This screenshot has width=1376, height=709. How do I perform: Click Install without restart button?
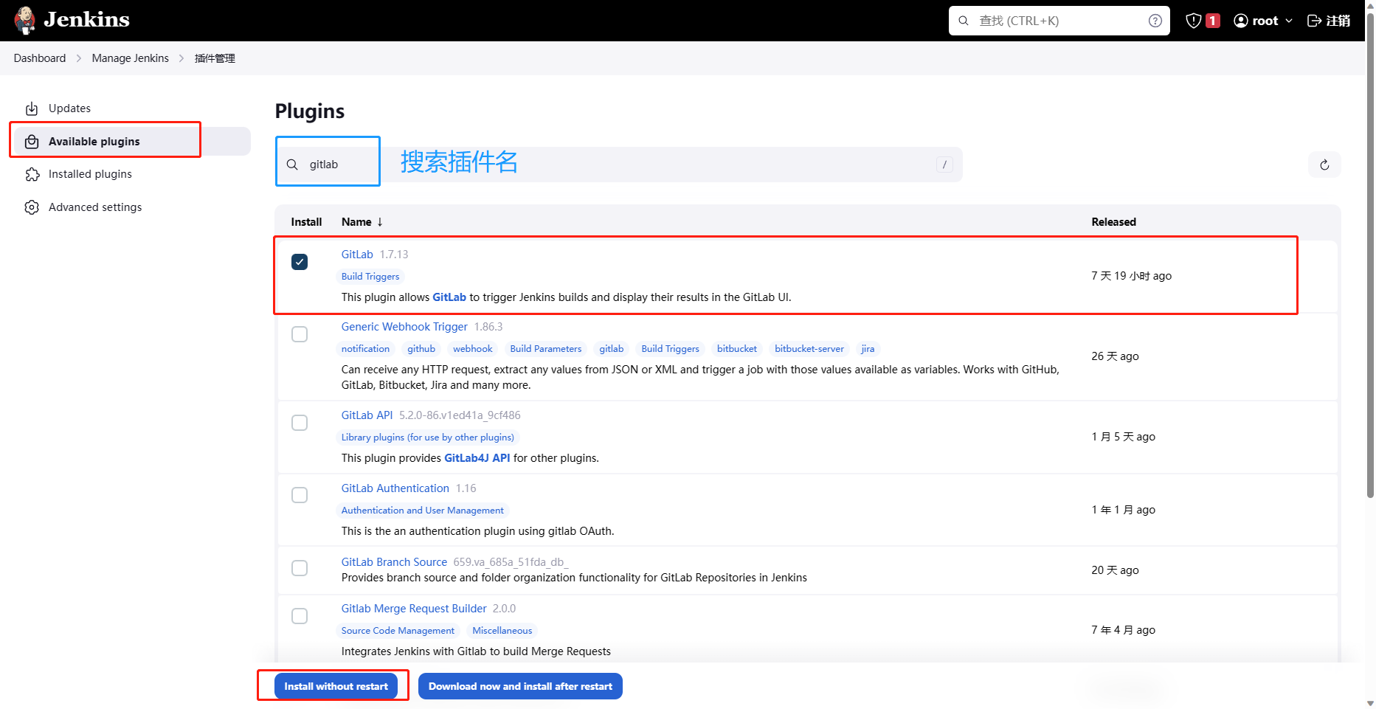click(336, 686)
